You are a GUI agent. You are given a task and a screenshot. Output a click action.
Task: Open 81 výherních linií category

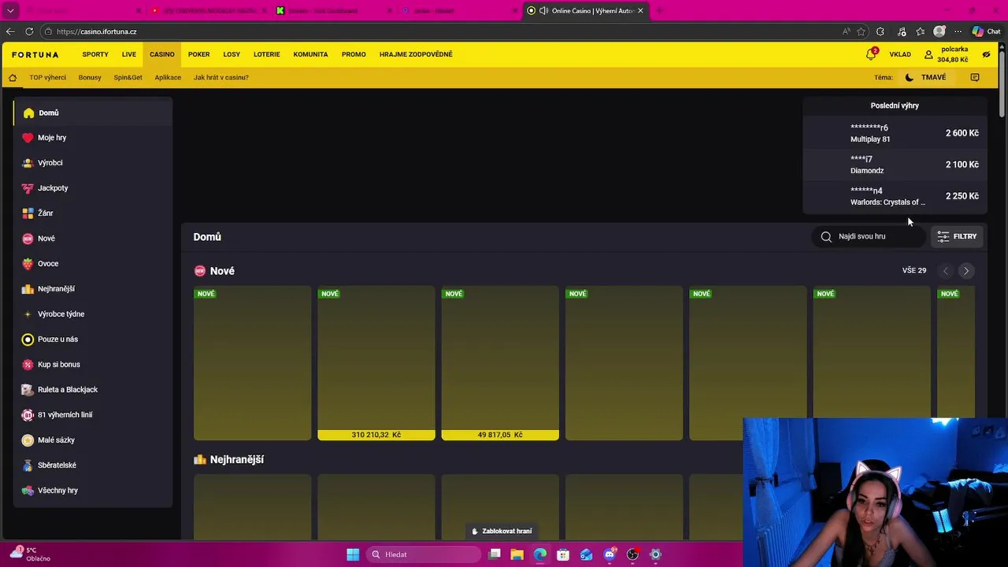[x=93, y=415]
